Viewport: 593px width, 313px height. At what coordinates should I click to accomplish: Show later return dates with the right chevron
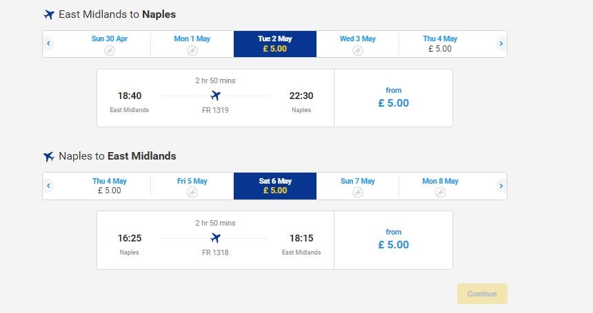pyautogui.click(x=501, y=186)
